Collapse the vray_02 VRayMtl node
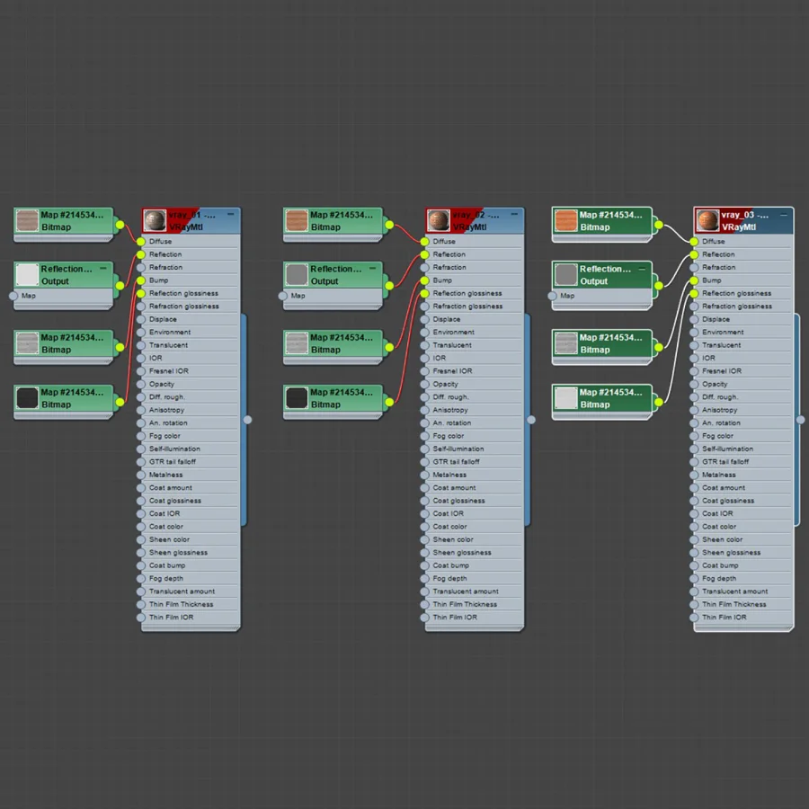 click(x=514, y=214)
